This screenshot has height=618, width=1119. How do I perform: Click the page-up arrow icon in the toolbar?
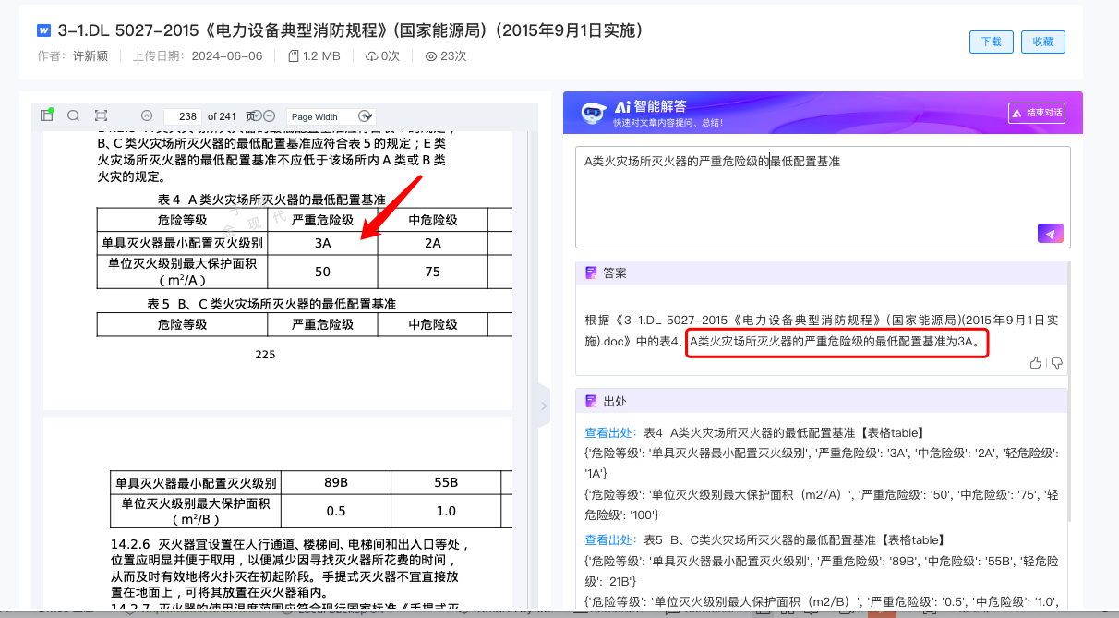click(147, 115)
